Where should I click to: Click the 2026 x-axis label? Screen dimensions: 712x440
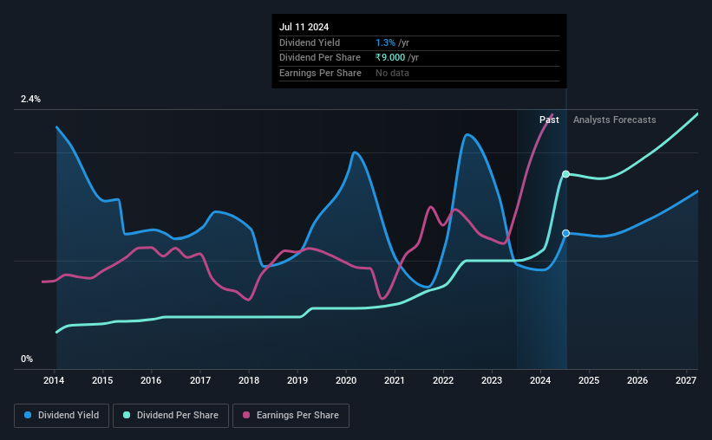pos(637,380)
